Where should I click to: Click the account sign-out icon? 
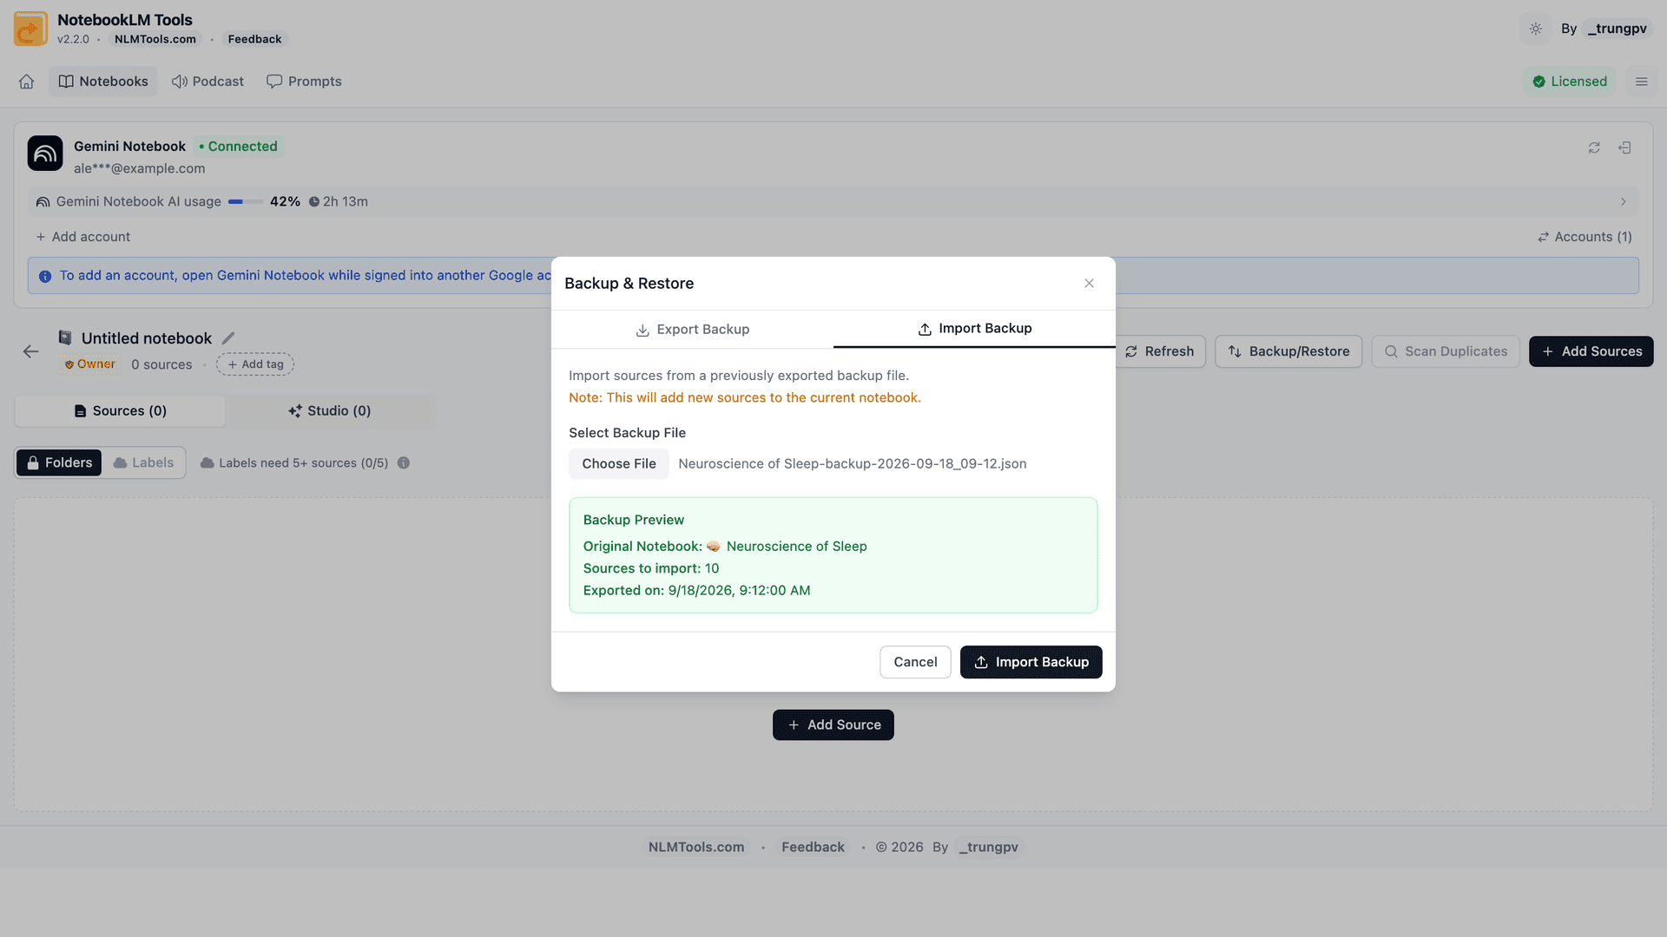pyautogui.click(x=1624, y=148)
